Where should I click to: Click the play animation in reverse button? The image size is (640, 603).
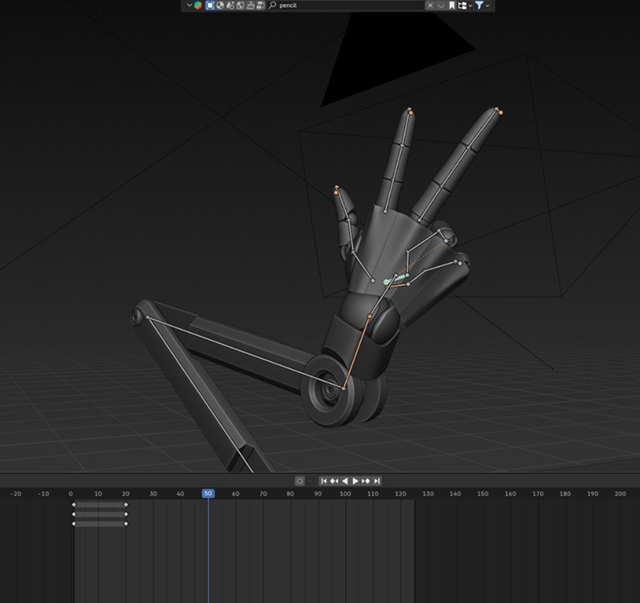[x=345, y=481]
